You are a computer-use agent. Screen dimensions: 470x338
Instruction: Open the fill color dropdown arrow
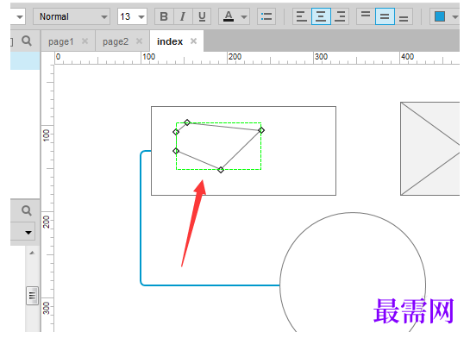click(x=454, y=16)
